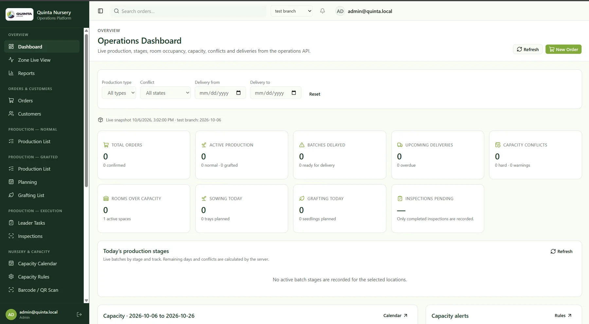Click the Grafting Today leaf icon
This screenshot has width=589, height=324.
pyautogui.click(x=302, y=198)
